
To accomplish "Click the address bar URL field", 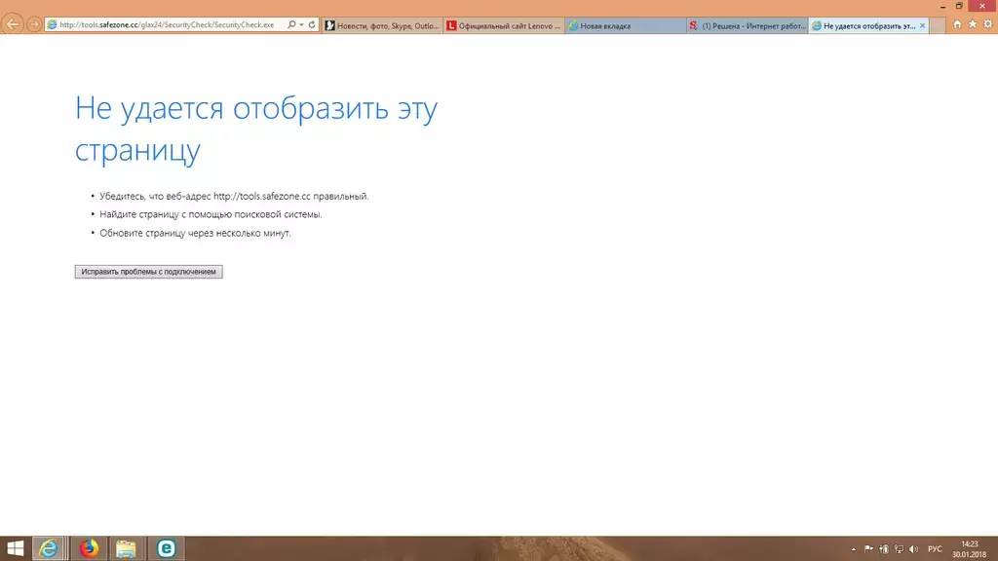I will point(167,24).
